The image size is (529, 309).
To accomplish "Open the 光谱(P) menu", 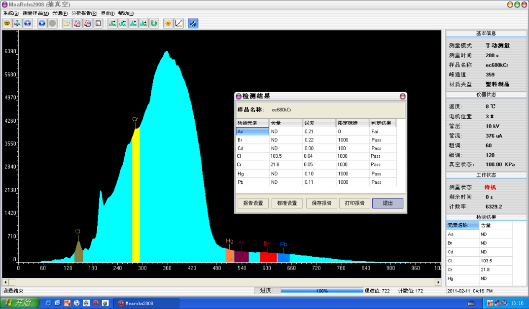I will pyautogui.click(x=60, y=13).
